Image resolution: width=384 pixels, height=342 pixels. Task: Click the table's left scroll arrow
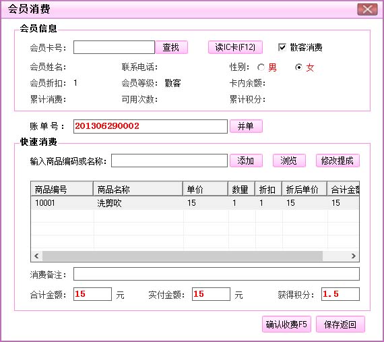(x=37, y=256)
